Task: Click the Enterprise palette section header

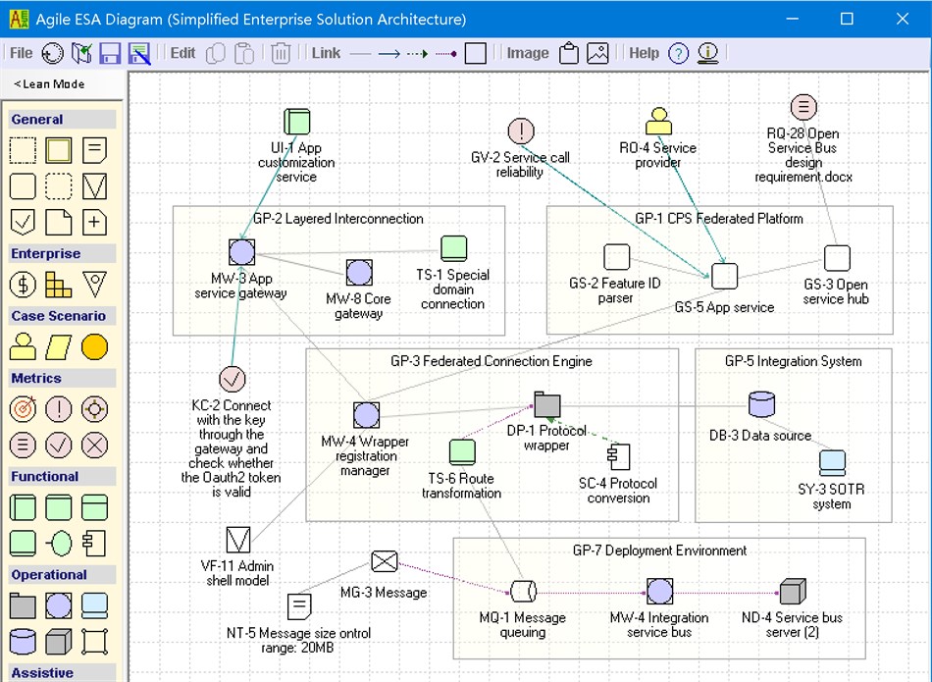Action: coord(62,254)
